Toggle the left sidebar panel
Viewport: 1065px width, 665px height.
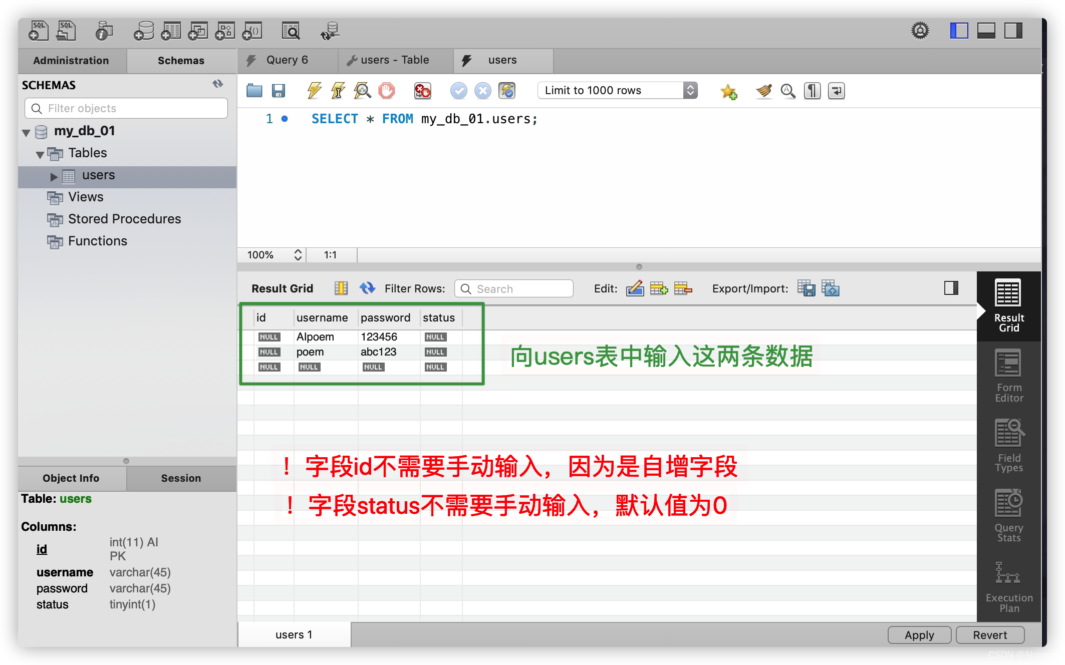[x=959, y=31]
